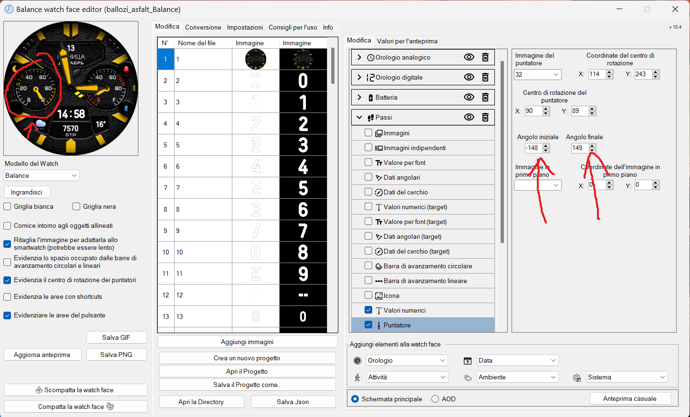Hide the Passi element using eye icon

coord(469,117)
